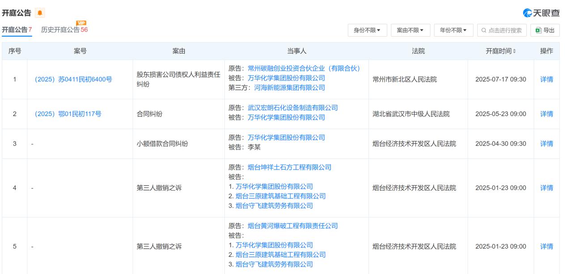The width and height of the screenshot is (566, 274).
Task: Open the case cause filter dropdown
Action: (410, 30)
